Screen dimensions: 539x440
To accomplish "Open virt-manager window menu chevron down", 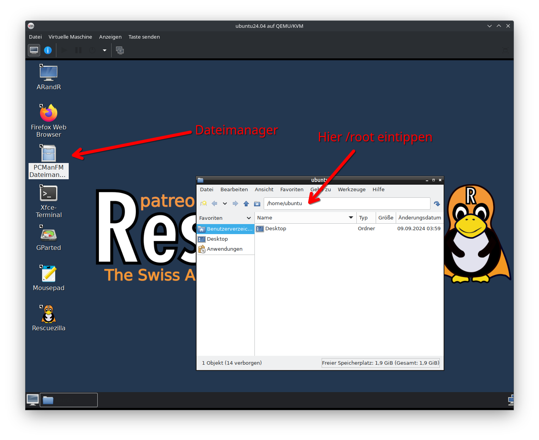I will point(490,26).
